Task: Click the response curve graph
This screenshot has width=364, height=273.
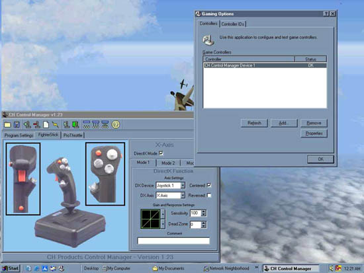Action: click(151, 219)
